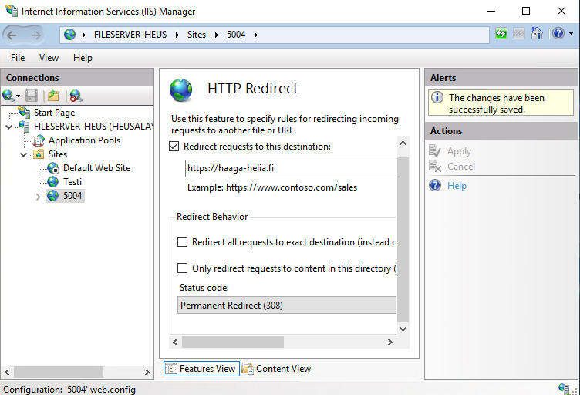
Task: Click Help link in Actions pane
Action: pyautogui.click(x=457, y=186)
